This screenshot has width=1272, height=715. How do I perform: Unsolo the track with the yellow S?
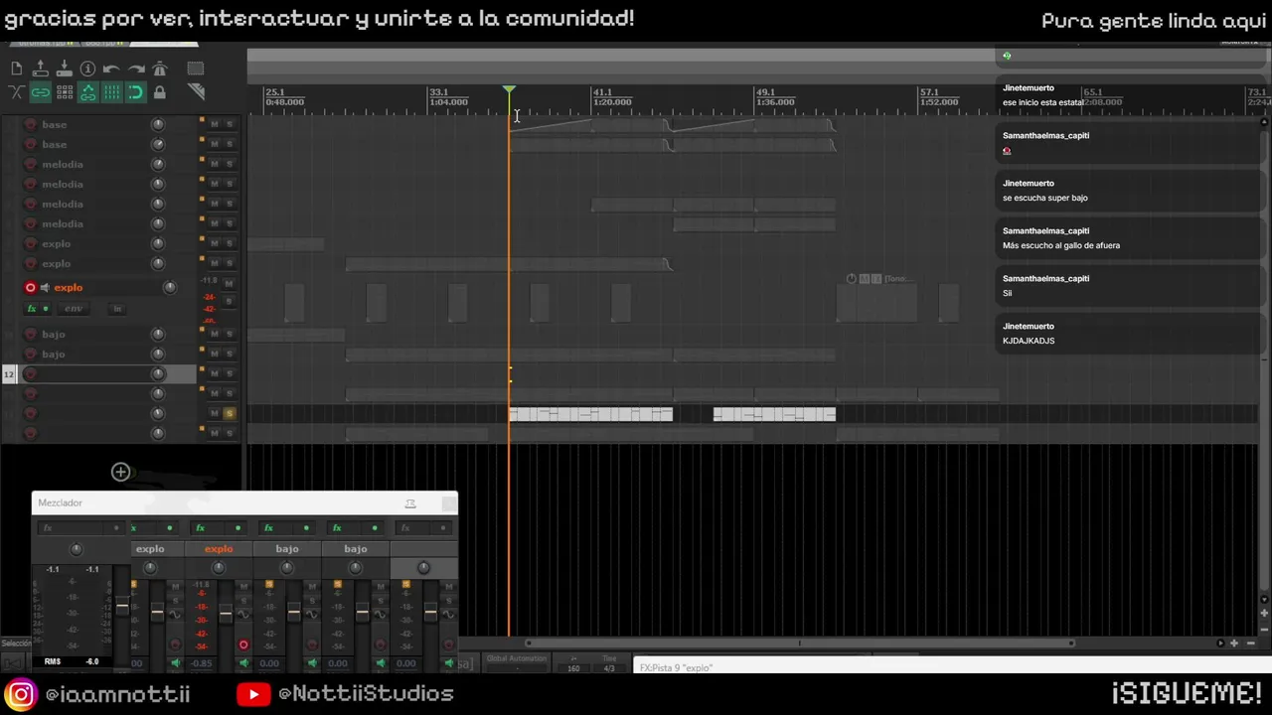pos(229,413)
